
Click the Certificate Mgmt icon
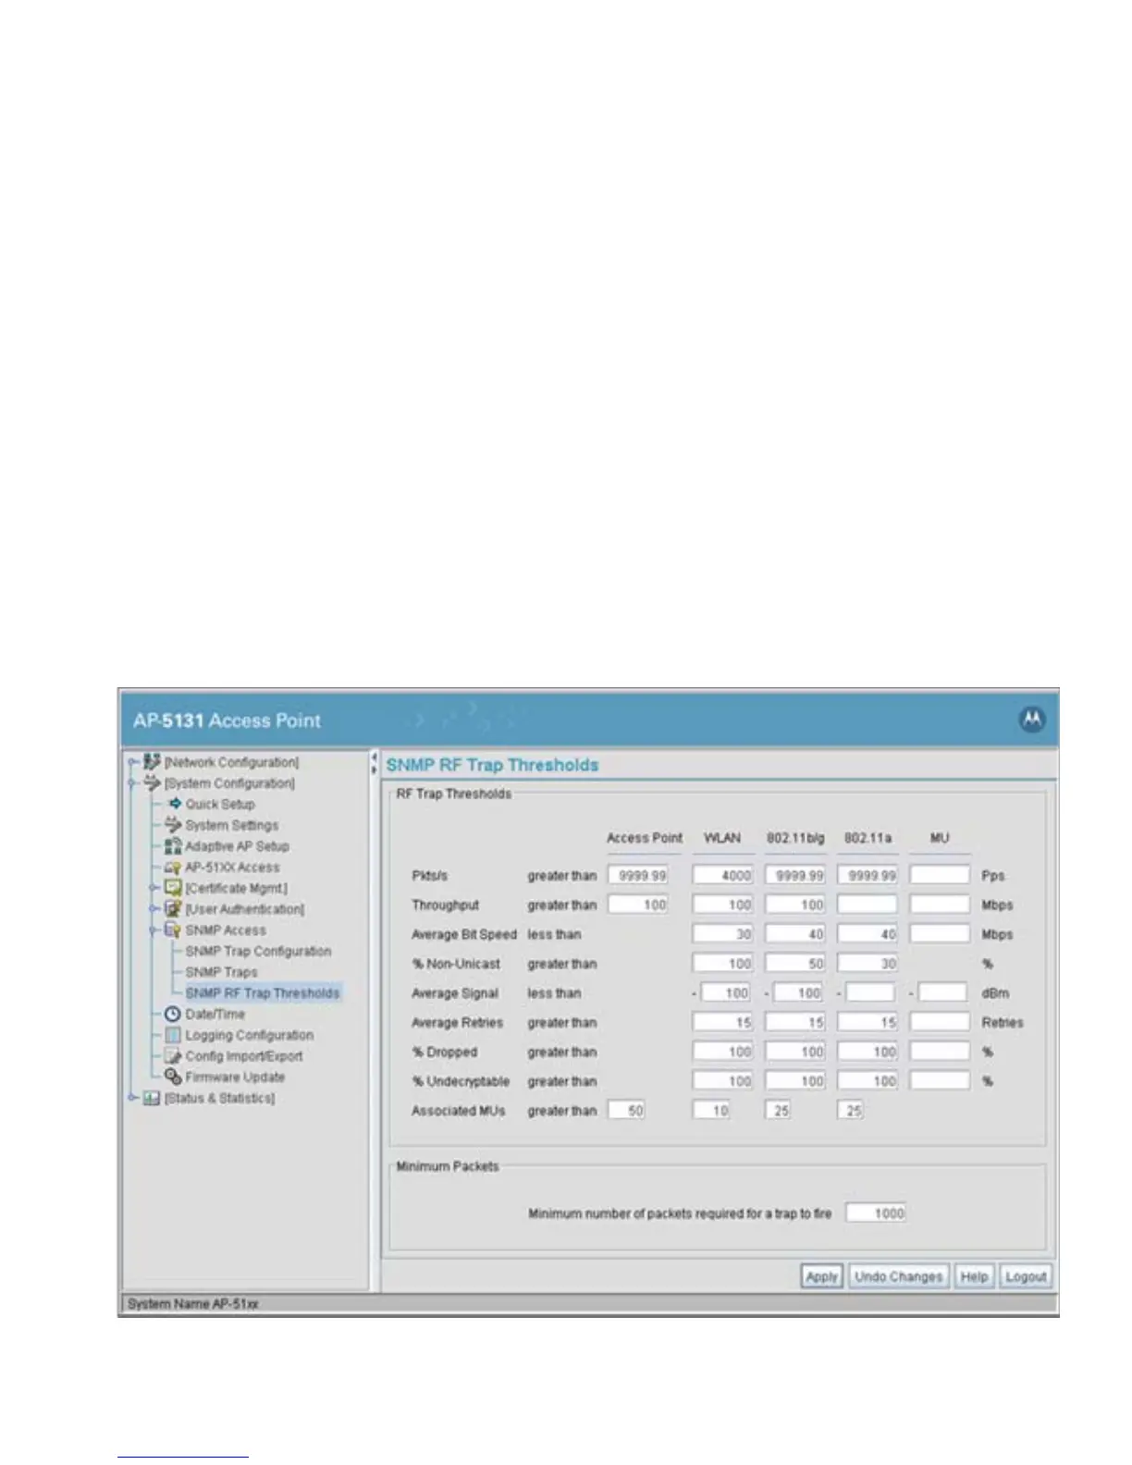(173, 888)
